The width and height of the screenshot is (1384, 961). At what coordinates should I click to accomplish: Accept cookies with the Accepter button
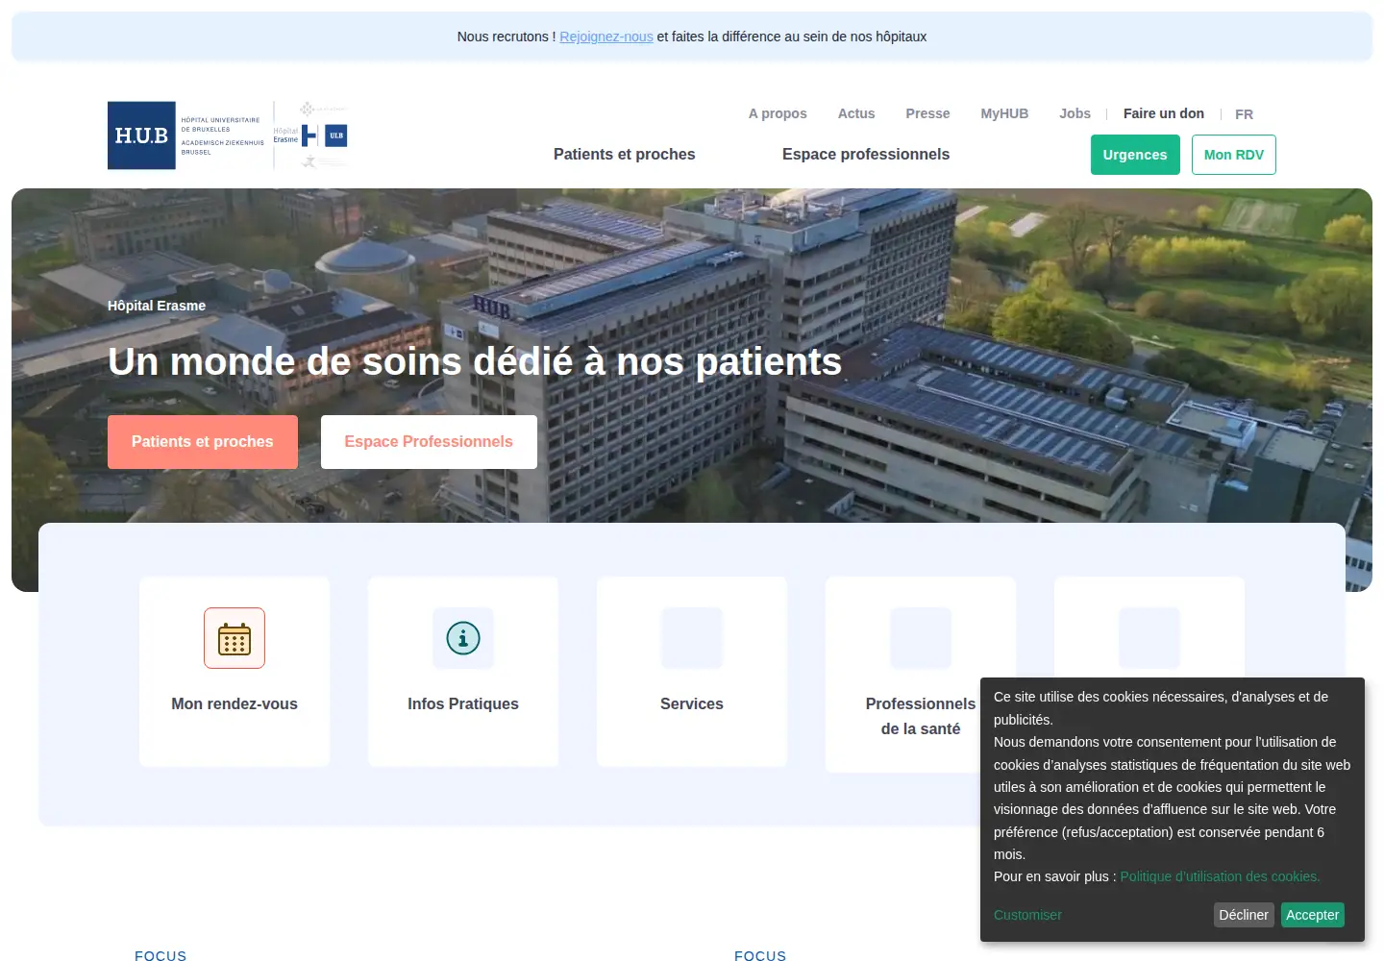[x=1312, y=915]
